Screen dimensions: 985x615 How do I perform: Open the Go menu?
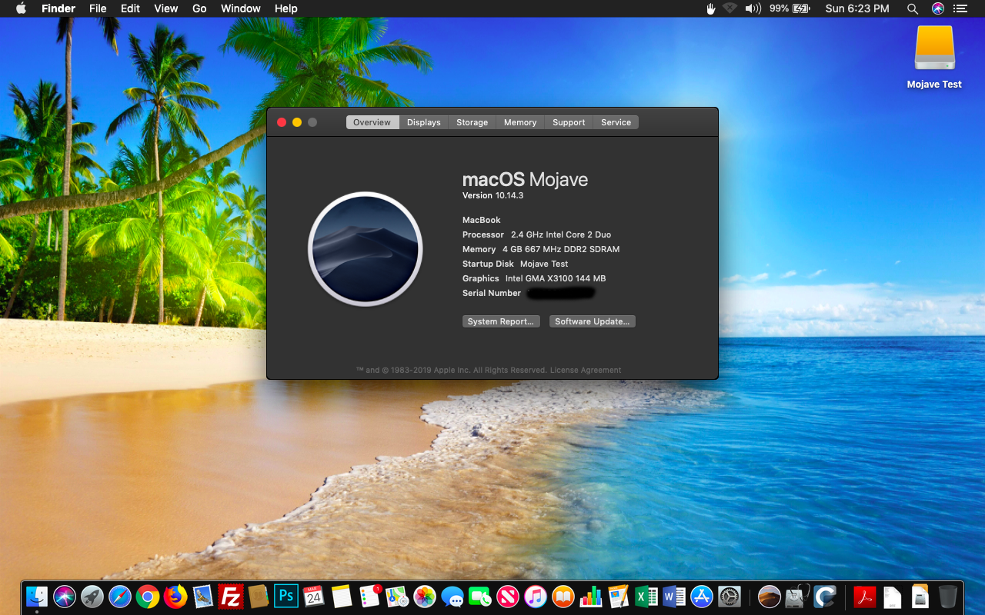point(199,8)
